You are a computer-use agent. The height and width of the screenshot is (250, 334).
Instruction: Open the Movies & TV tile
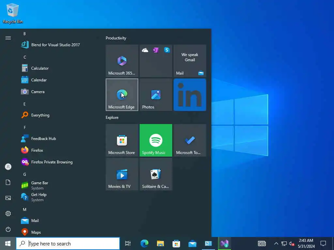pyautogui.click(x=122, y=174)
